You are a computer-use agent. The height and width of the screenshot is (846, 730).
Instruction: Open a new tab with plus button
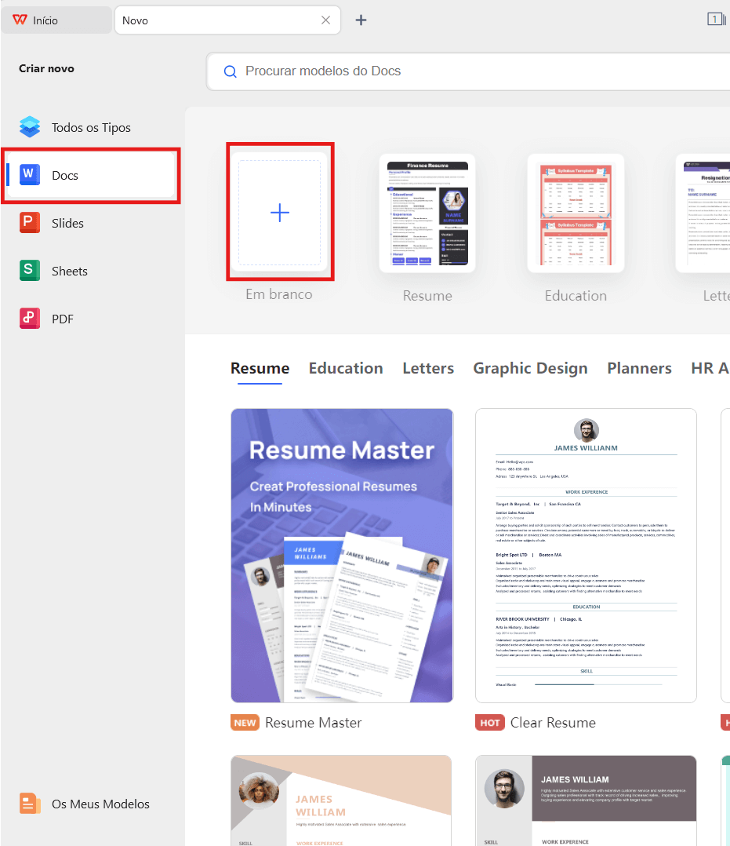(361, 20)
